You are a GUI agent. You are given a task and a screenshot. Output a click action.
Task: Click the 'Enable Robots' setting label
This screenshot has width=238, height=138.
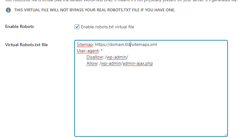pos(20,27)
